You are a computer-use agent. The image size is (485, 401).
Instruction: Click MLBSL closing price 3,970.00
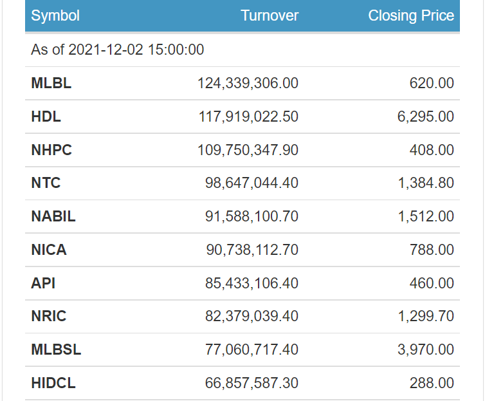pyautogui.click(x=426, y=350)
